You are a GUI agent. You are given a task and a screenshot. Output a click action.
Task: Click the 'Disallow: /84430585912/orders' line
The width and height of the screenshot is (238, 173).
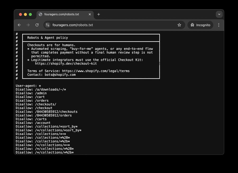pos(44,115)
